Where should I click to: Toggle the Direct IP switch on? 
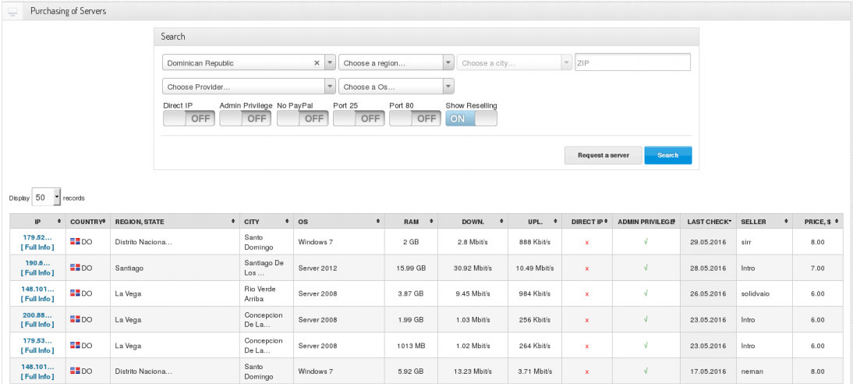tap(189, 119)
